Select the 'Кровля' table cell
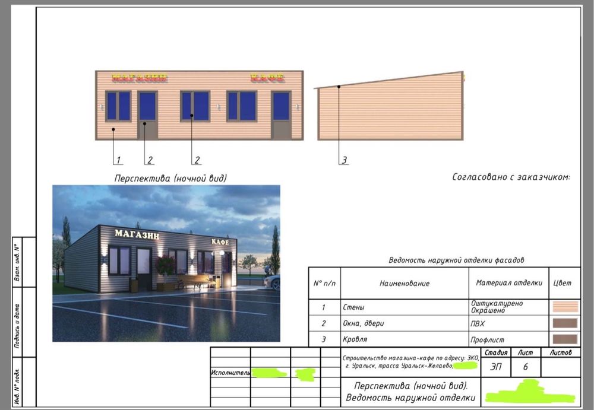 coord(405,339)
